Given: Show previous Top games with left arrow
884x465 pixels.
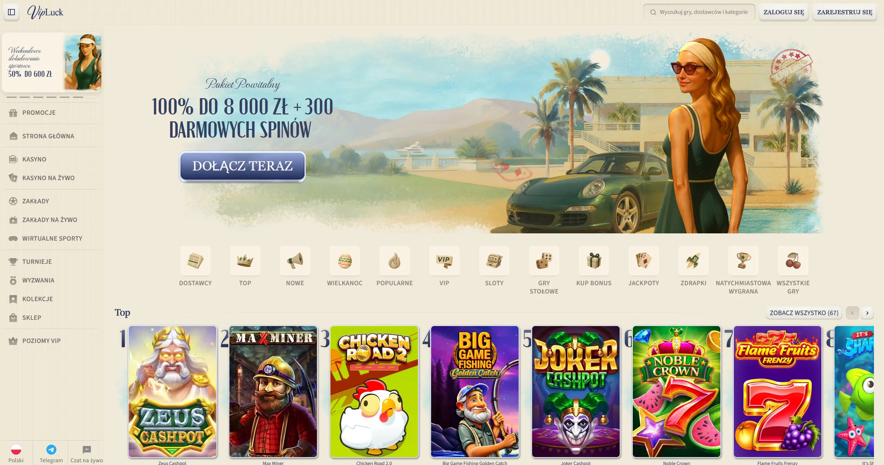Looking at the screenshot, I should (x=852, y=313).
